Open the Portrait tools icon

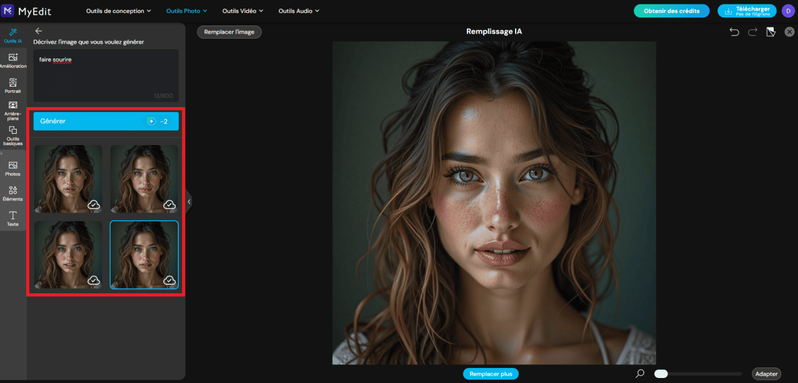pyautogui.click(x=12, y=86)
